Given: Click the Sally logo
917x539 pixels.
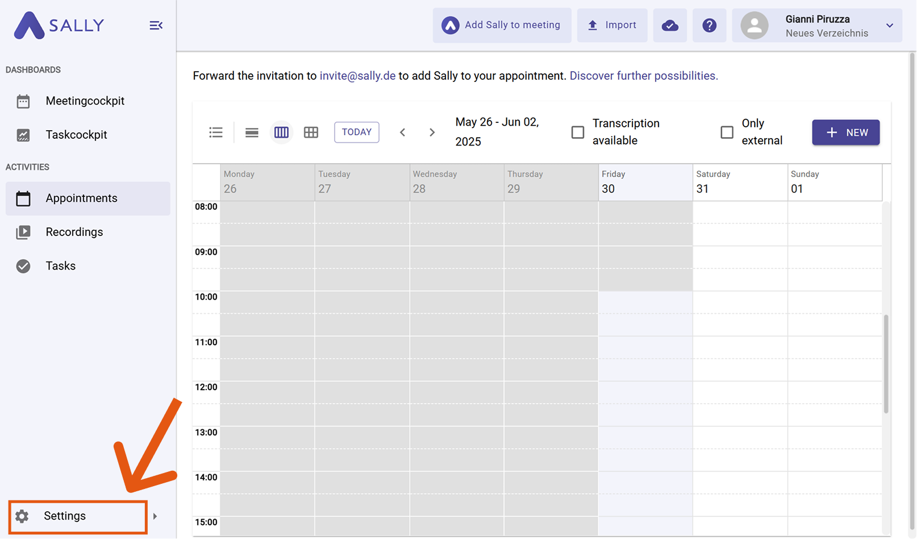Looking at the screenshot, I should (x=59, y=26).
